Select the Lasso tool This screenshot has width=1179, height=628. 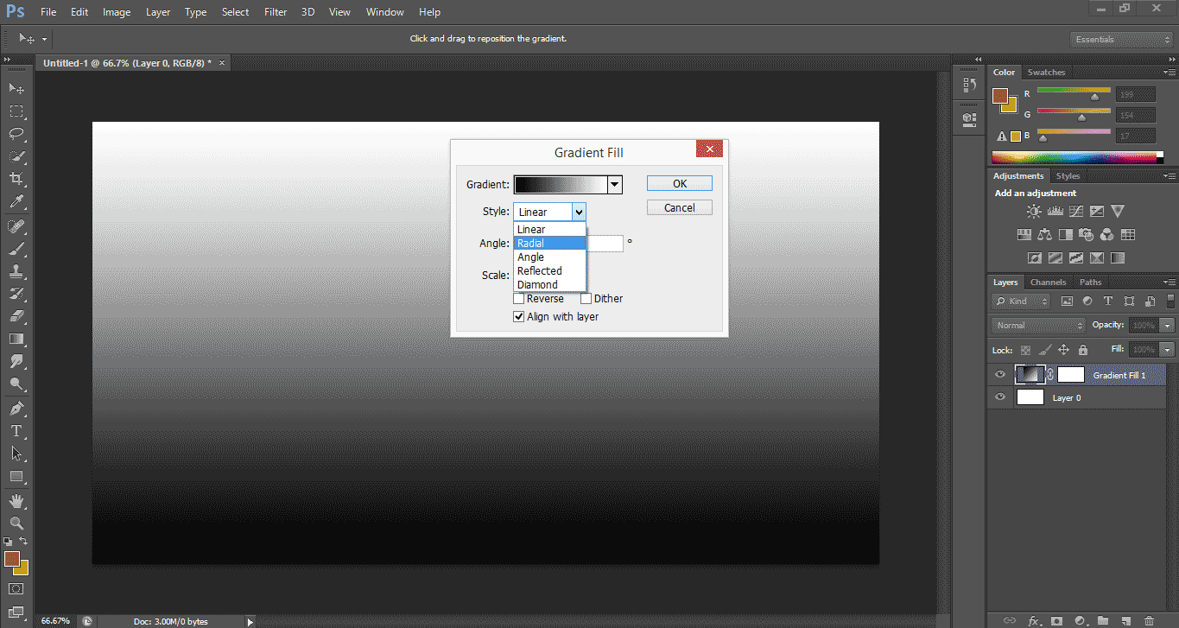pos(16,134)
